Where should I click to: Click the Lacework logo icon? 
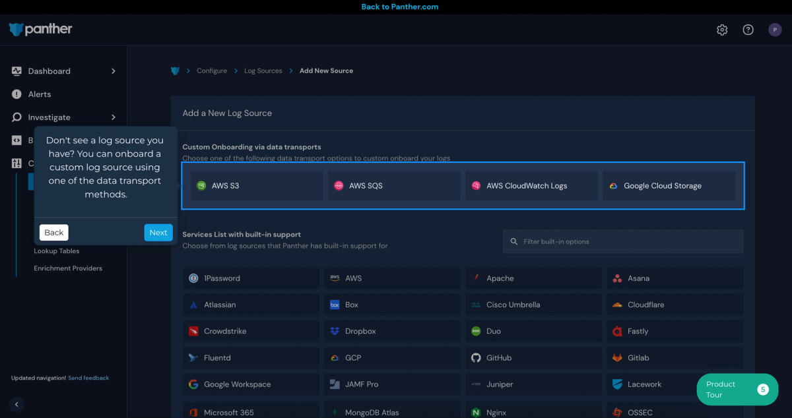coord(617,384)
